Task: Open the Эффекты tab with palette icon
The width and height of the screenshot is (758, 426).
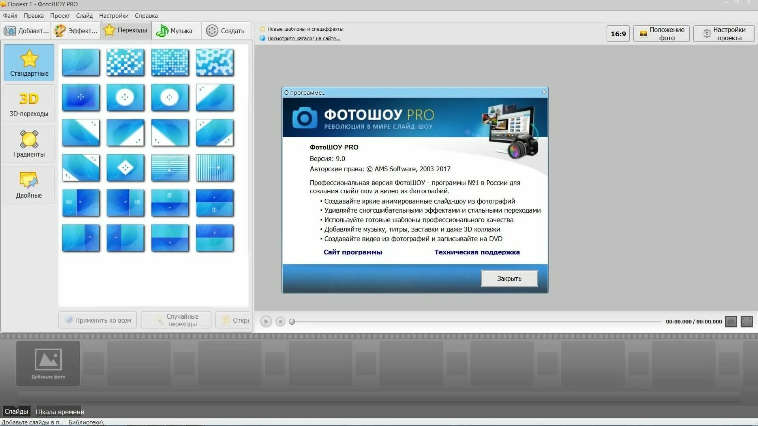Action: [76, 31]
